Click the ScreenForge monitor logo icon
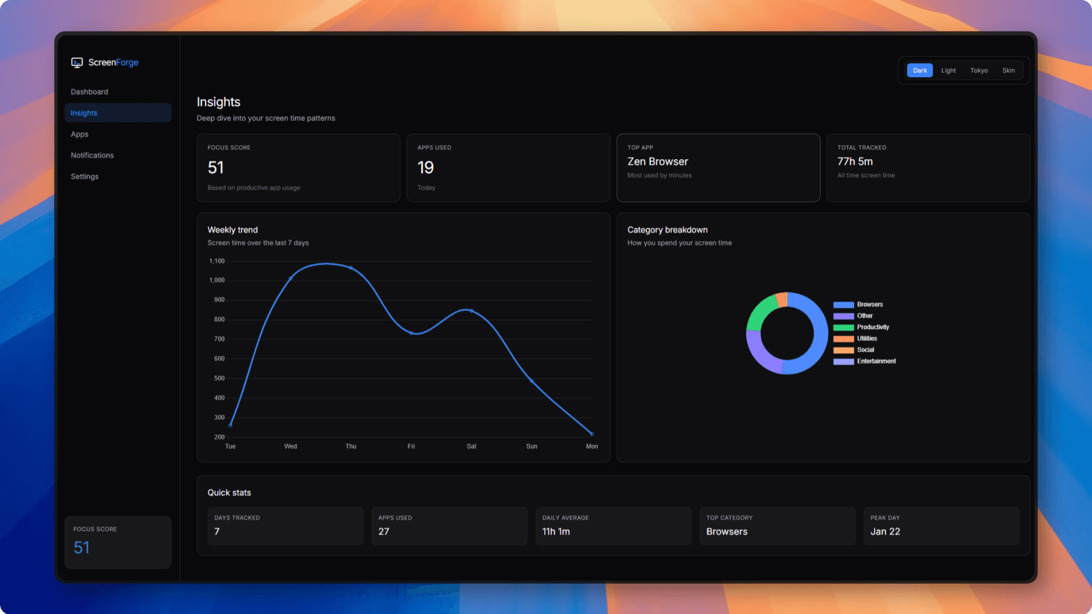The width and height of the screenshot is (1092, 614). click(77, 63)
